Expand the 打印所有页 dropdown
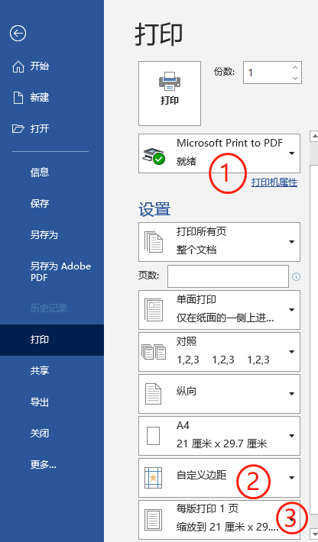The height and width of the screenshot is (542, 318). [x=219, y=242]
